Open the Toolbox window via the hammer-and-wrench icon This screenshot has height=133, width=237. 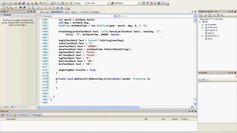pyautogui.click(x=155, y=3)
